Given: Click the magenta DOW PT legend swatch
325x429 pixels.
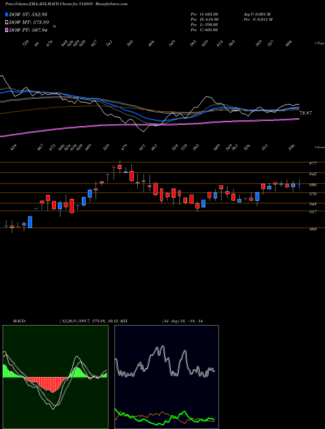Looking at the screenshot, I should (x=6, y=30).
